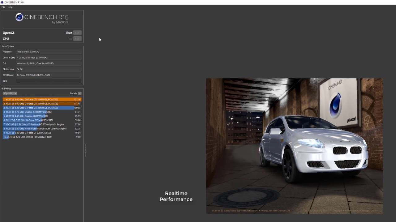
Task: Click the CPU test label
Action: 6,39
